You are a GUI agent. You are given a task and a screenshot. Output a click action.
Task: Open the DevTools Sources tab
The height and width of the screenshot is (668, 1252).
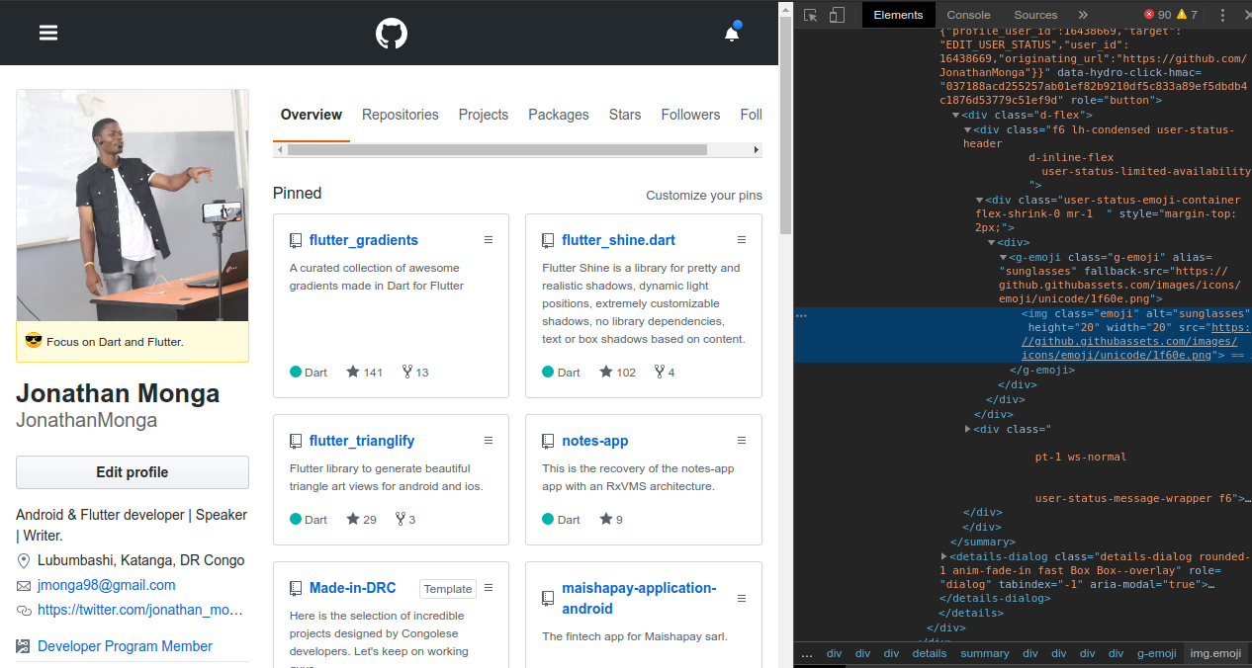[1035, 15]
